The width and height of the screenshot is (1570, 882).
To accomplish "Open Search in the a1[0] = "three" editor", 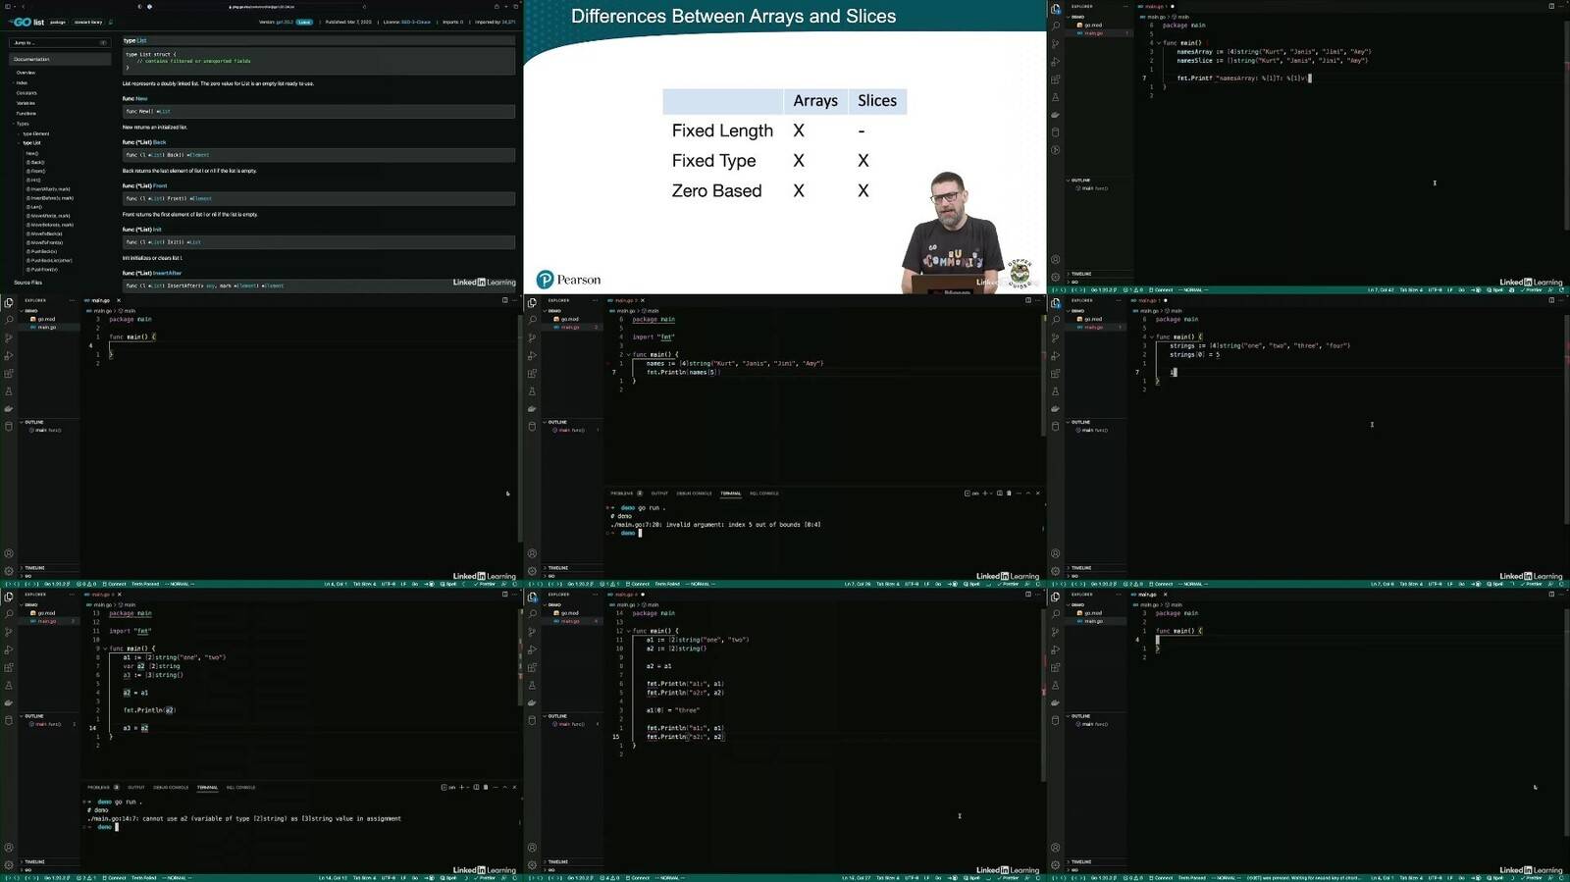I will [x=533, y=613].
